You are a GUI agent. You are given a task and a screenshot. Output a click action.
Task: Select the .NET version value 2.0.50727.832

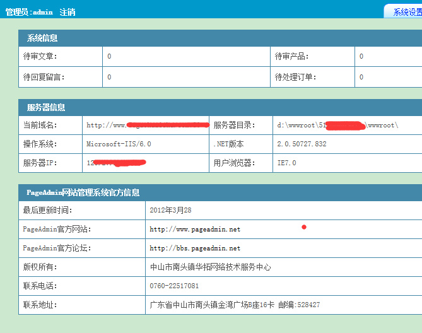click(x=302, y=144)
